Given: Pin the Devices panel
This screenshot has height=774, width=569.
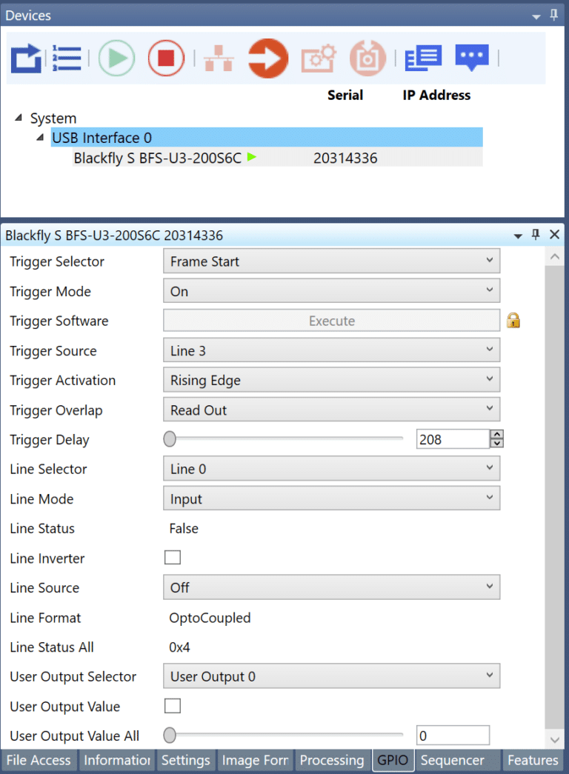Looking at the screenshot, I should pyautogui.click(x=553, y=16).
